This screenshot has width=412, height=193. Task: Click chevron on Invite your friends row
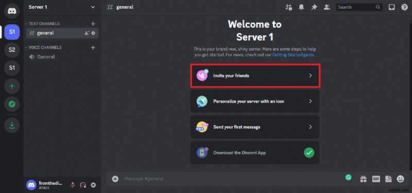click(311, 75)
